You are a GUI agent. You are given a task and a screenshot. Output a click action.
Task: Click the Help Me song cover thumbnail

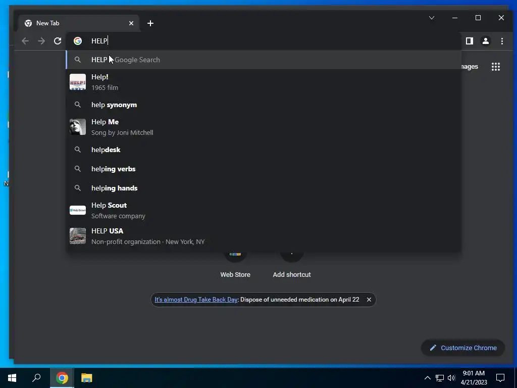coord(78,127)
